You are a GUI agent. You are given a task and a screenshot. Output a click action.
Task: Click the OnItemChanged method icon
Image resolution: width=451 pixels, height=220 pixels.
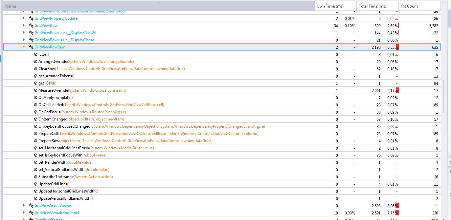(35, 119)
